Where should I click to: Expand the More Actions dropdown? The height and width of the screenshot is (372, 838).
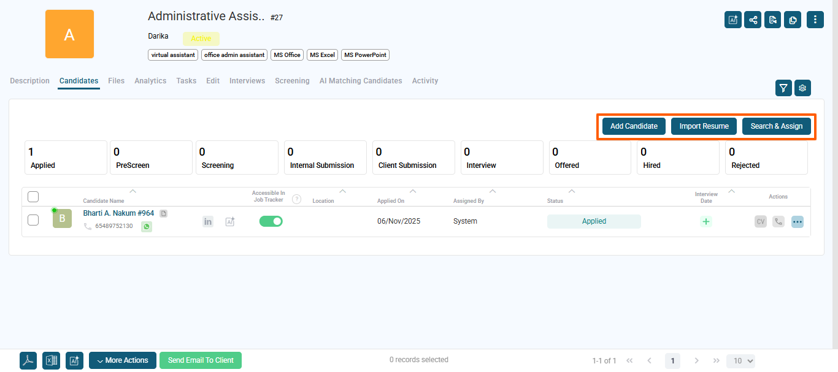coord(123,360)
